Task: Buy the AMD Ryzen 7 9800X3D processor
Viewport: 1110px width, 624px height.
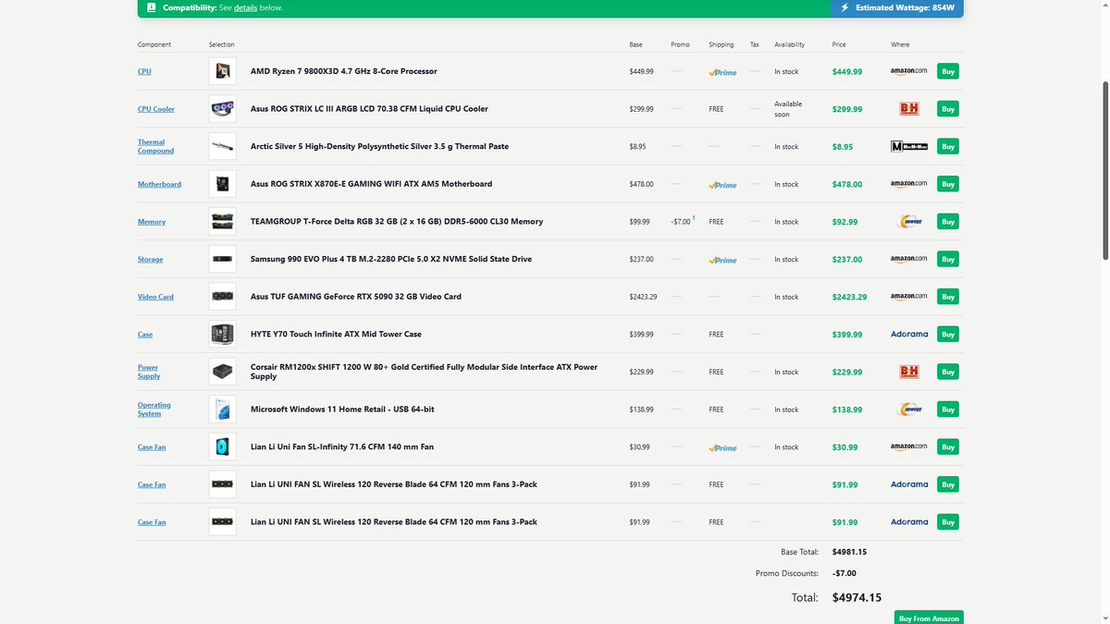Action: click(947, 71)
